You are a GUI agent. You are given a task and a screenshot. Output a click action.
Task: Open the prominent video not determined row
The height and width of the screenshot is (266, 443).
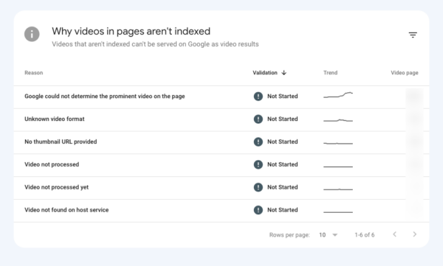221,97
